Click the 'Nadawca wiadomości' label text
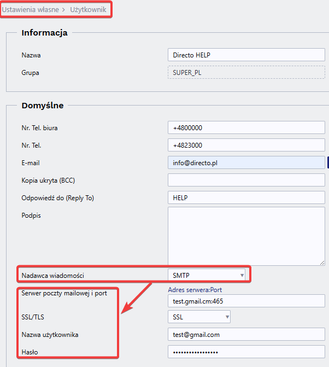329x367 pixels. point(52,275)
